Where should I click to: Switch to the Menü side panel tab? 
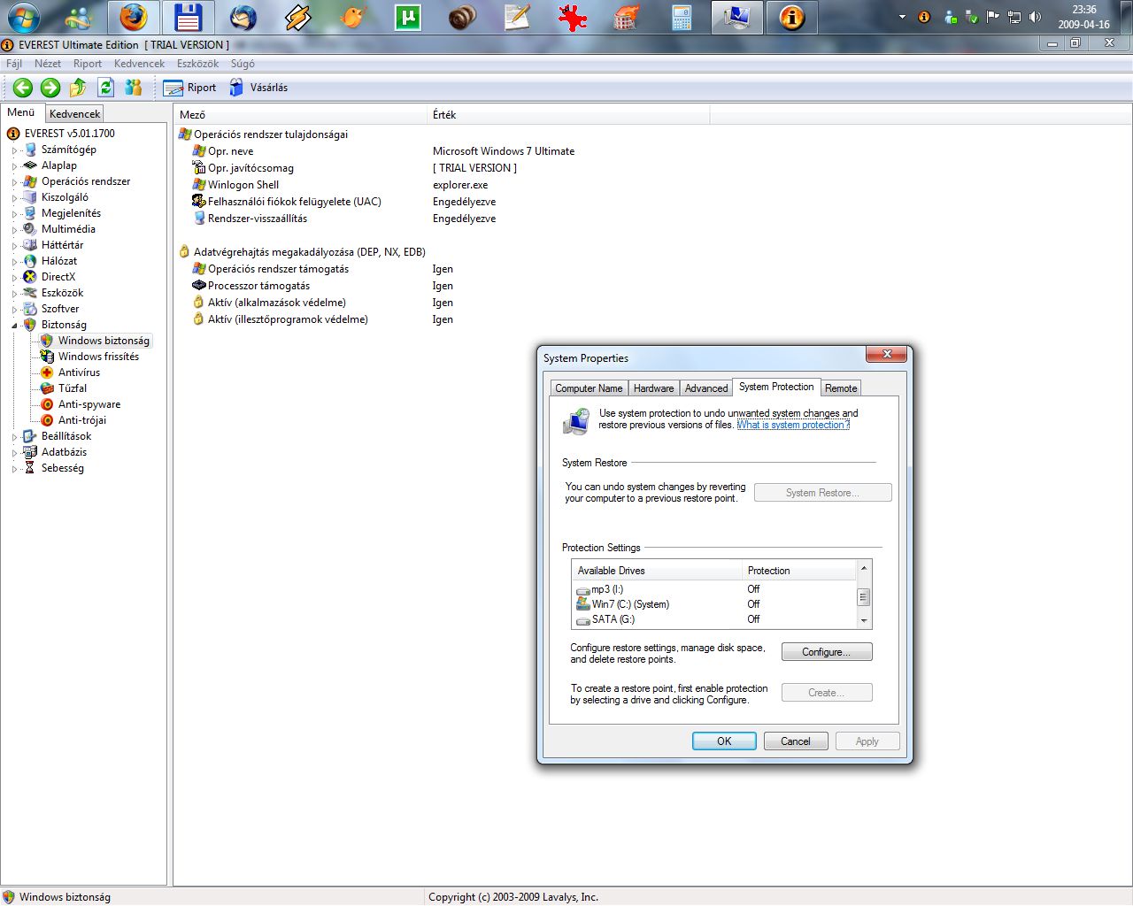coord(21,112)
